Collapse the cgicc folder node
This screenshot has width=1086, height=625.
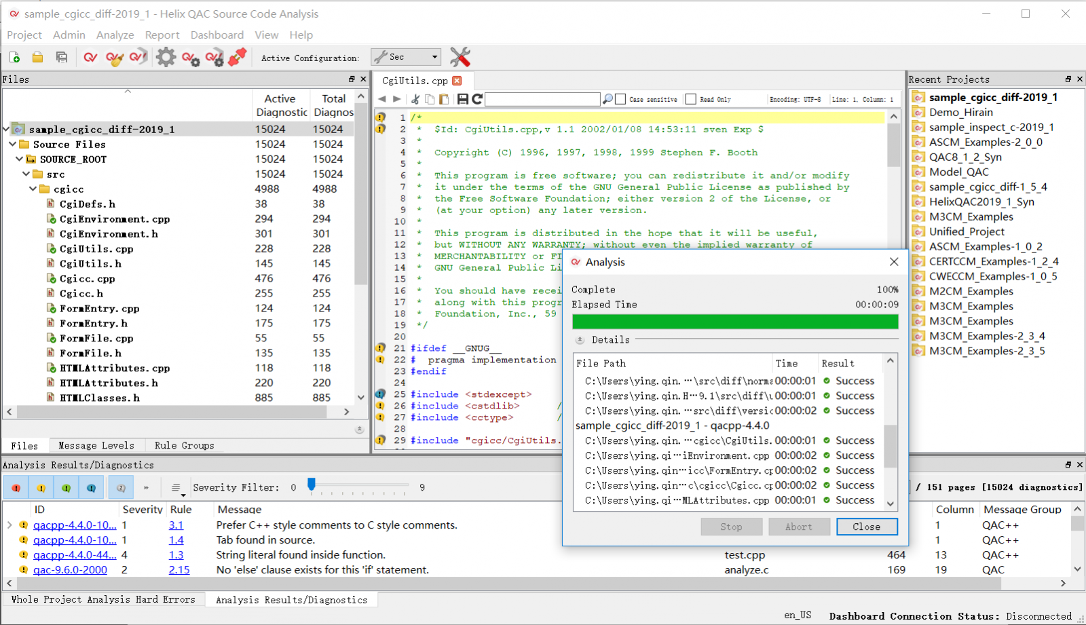(x=33, y=189)
